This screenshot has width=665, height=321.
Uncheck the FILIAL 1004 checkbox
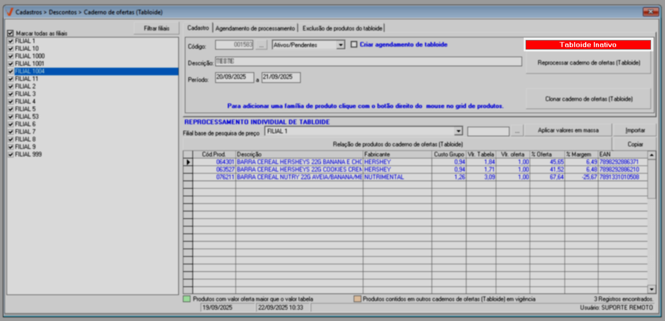tap(11, 71)
